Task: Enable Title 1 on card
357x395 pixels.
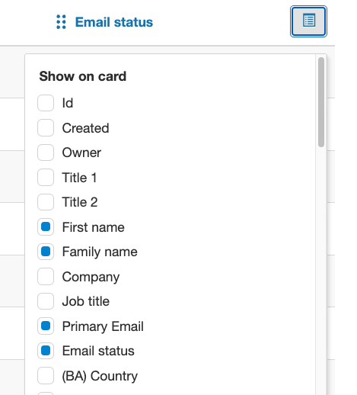Action: 46,178
